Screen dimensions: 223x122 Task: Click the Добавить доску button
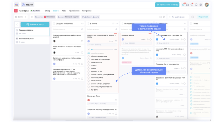point(35,24)
